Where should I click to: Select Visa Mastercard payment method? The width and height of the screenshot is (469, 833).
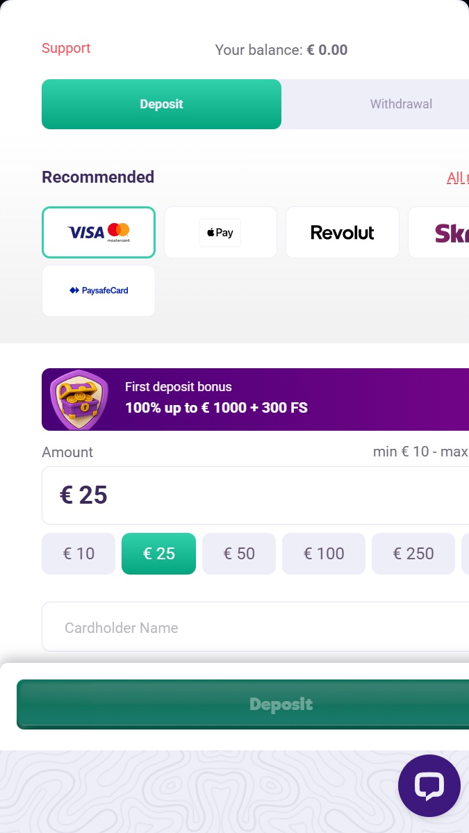pos(99,232)
